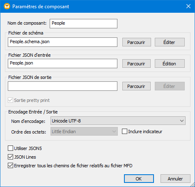
Task: Click the Nom d'encodage label text
Action: (x=28, y=121)
